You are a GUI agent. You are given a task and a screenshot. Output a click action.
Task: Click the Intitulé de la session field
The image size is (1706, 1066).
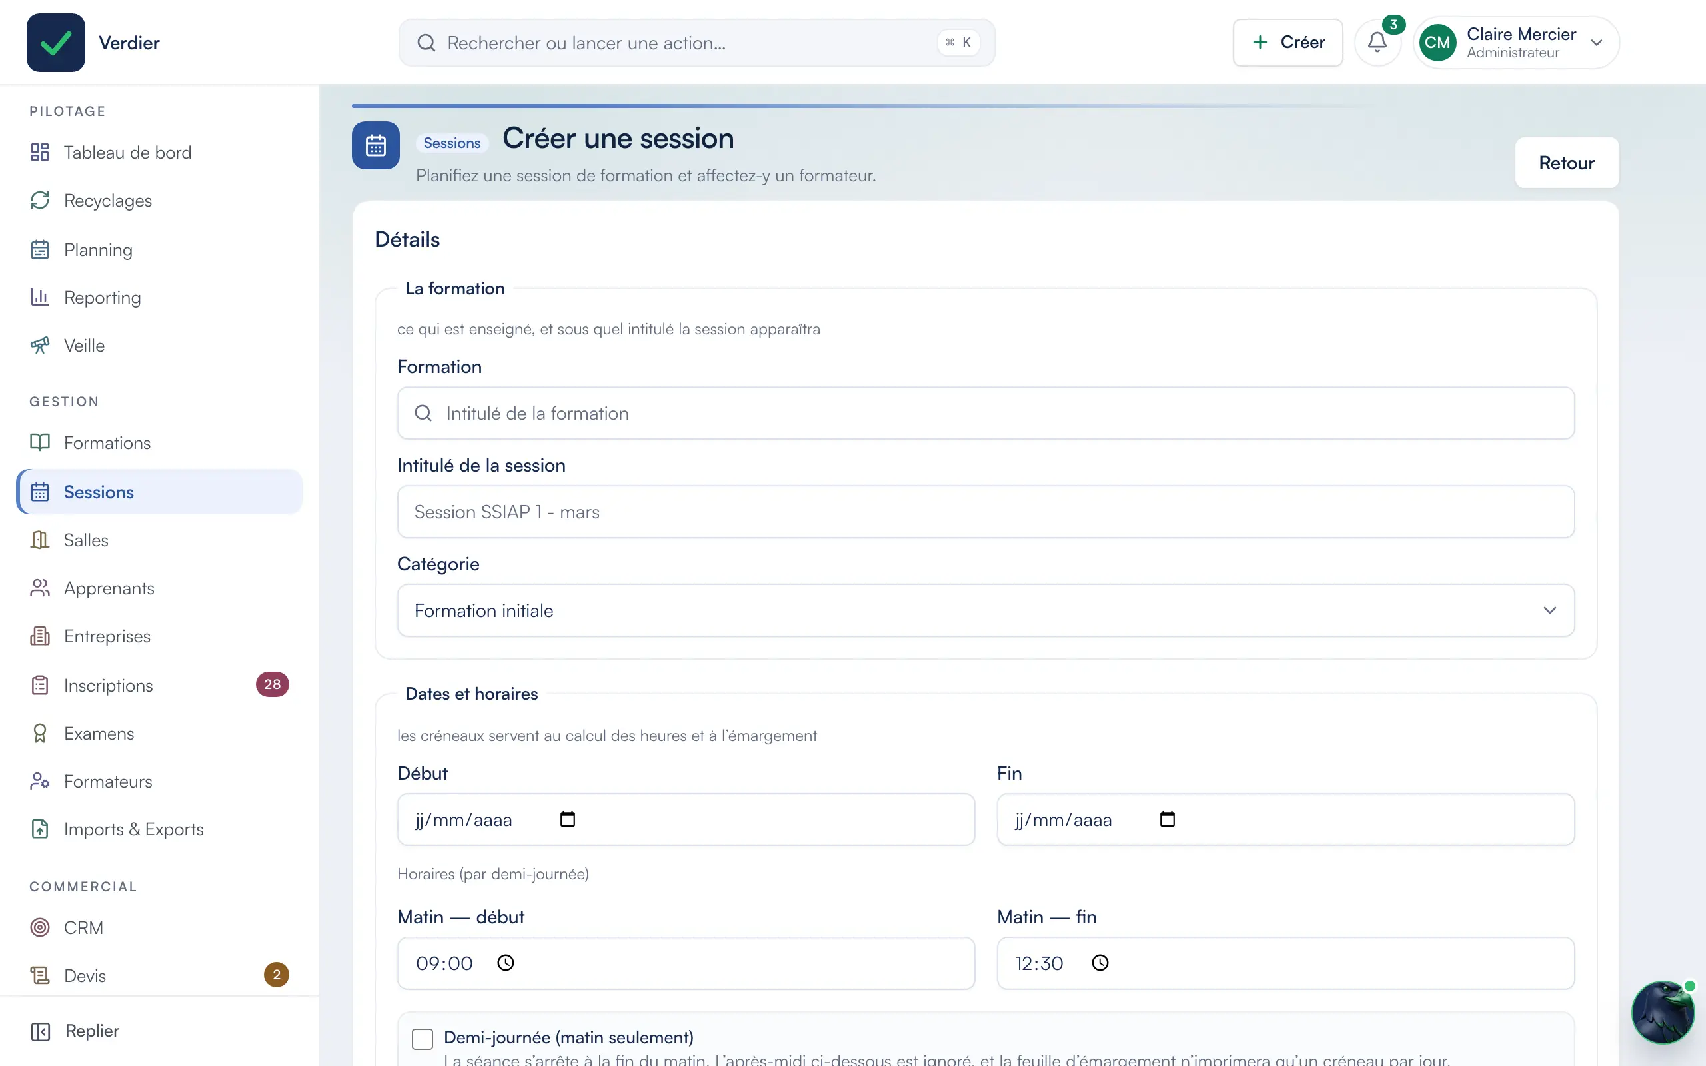(986, 512)
